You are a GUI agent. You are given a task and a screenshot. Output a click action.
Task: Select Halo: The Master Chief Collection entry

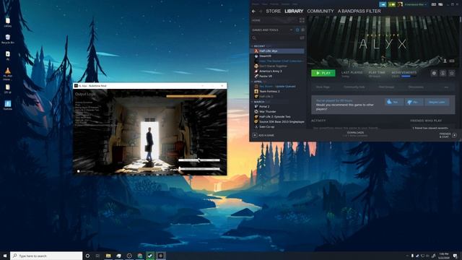point(277,61)
